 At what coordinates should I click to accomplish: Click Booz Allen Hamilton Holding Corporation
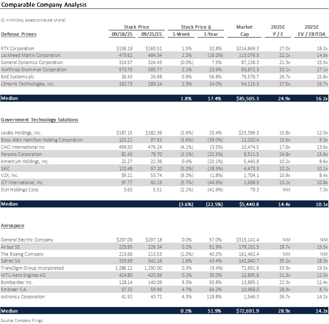pyautogui.click(x=42, y=140)
